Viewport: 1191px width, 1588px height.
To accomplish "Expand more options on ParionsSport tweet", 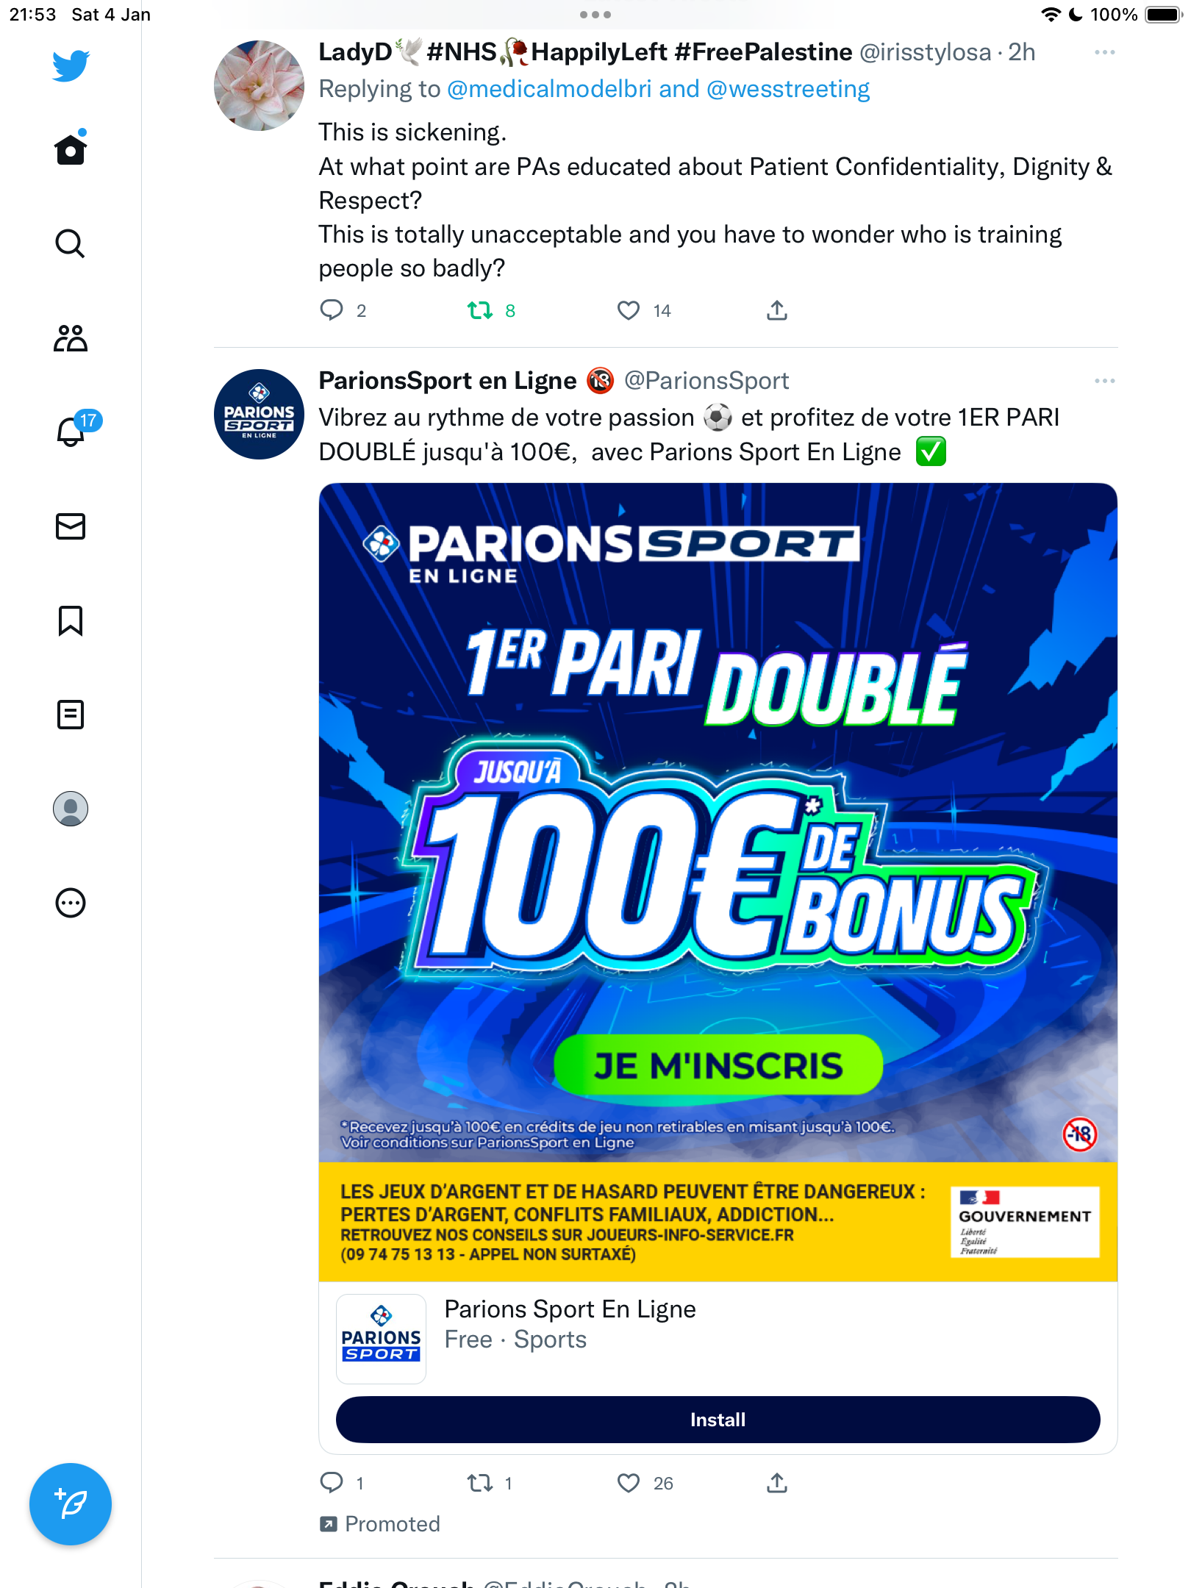I will click(1104, 381).
